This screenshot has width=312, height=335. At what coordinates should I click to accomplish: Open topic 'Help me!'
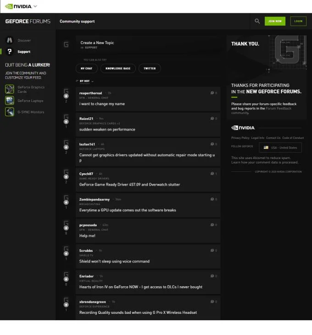click(87, 236)
